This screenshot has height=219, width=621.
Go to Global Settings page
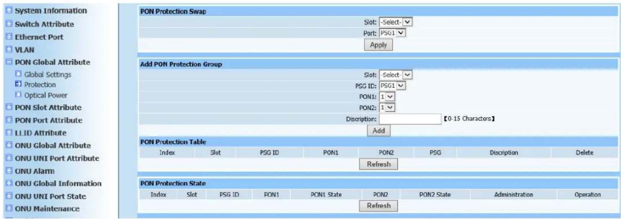pos(48,74)
